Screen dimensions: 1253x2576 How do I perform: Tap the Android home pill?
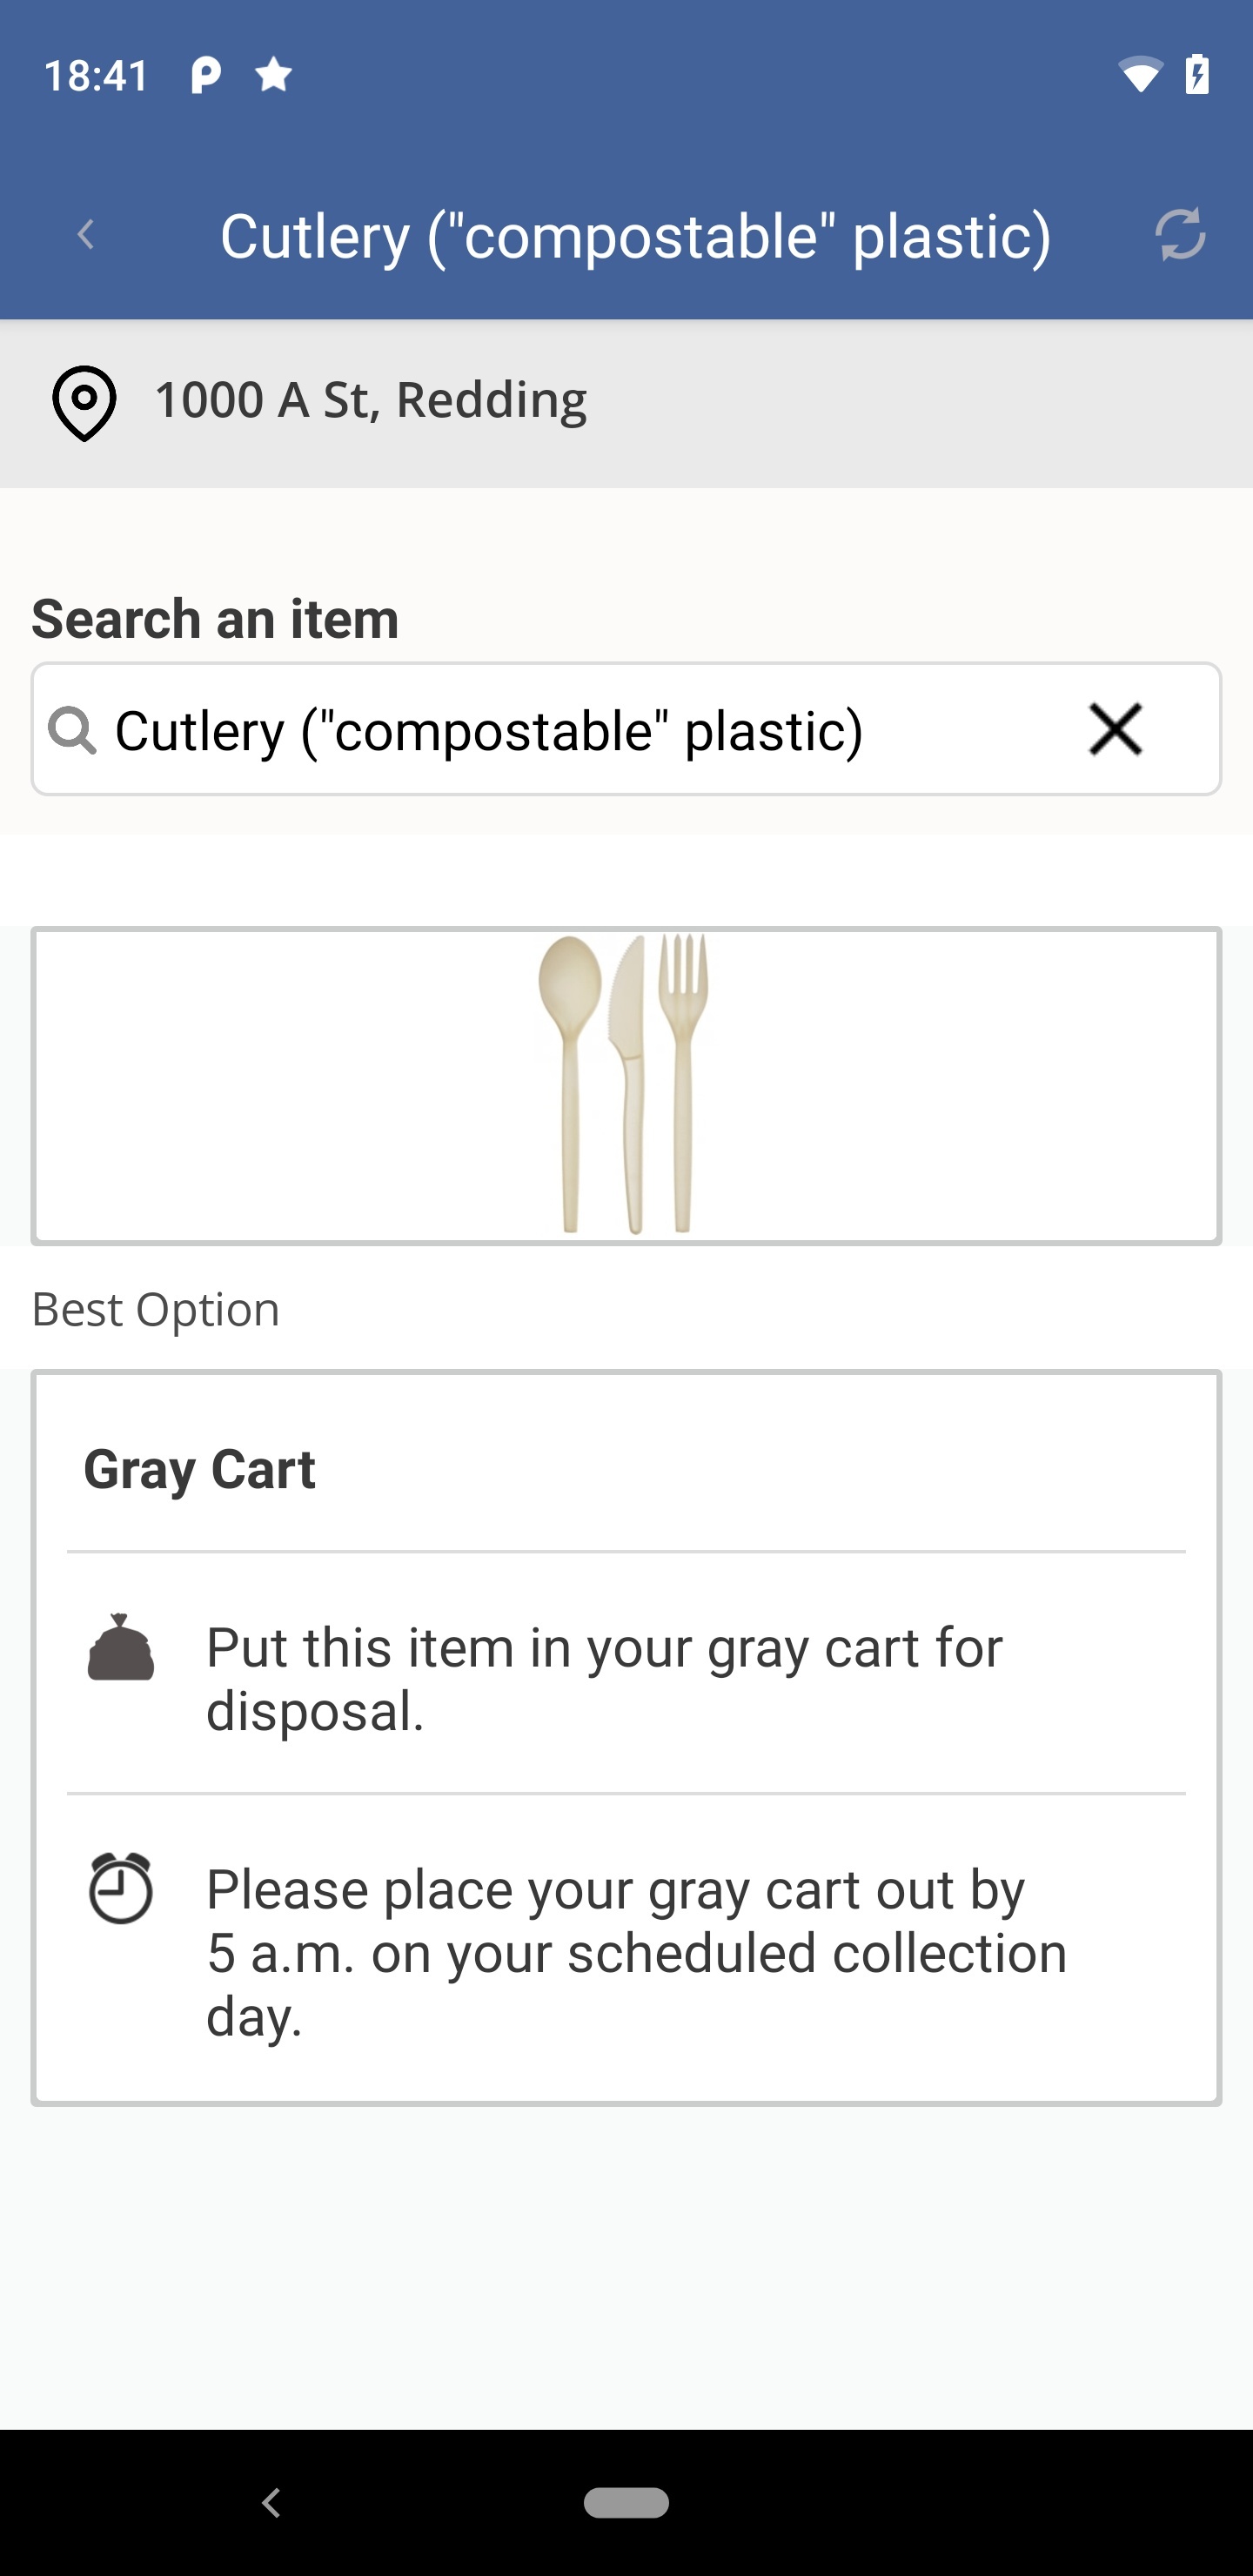tap(626, 2502)
